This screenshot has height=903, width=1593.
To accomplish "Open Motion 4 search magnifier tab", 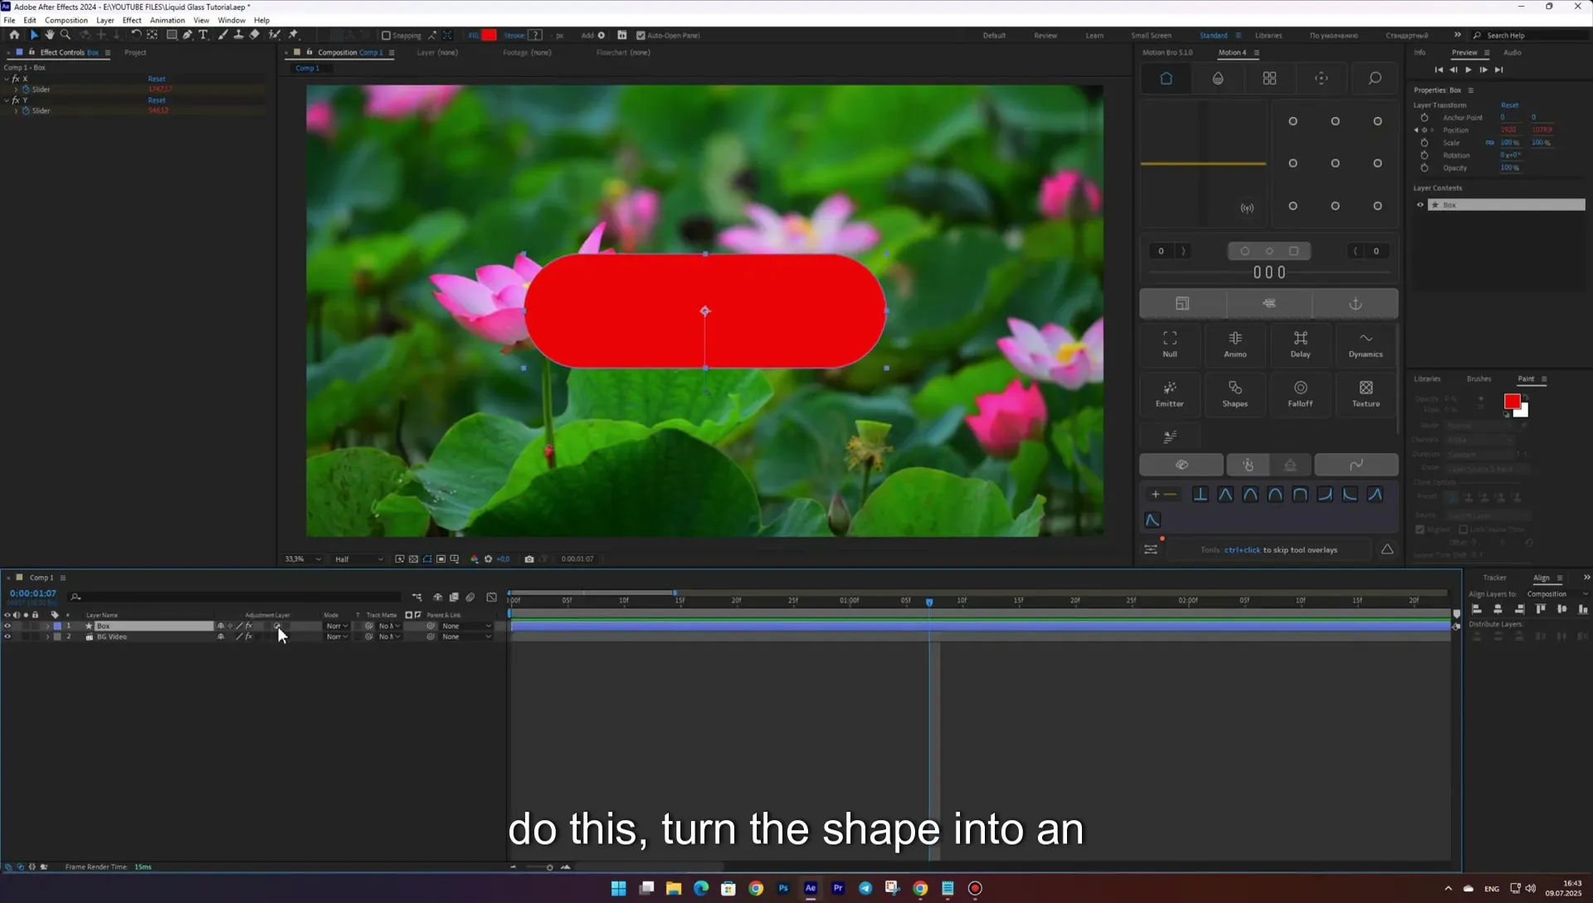I will pos(1375,78).
